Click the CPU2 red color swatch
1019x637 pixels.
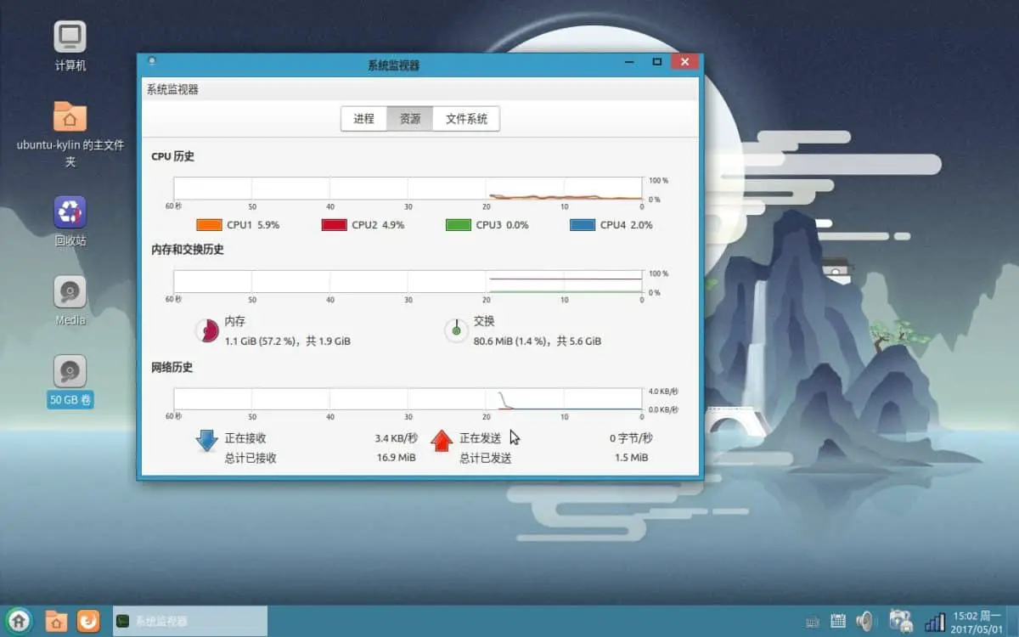335,225
